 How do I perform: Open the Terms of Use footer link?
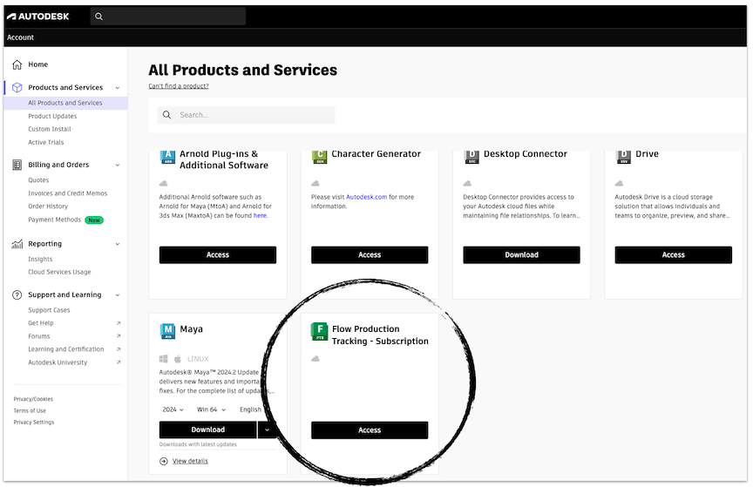(x=30, y=410)
